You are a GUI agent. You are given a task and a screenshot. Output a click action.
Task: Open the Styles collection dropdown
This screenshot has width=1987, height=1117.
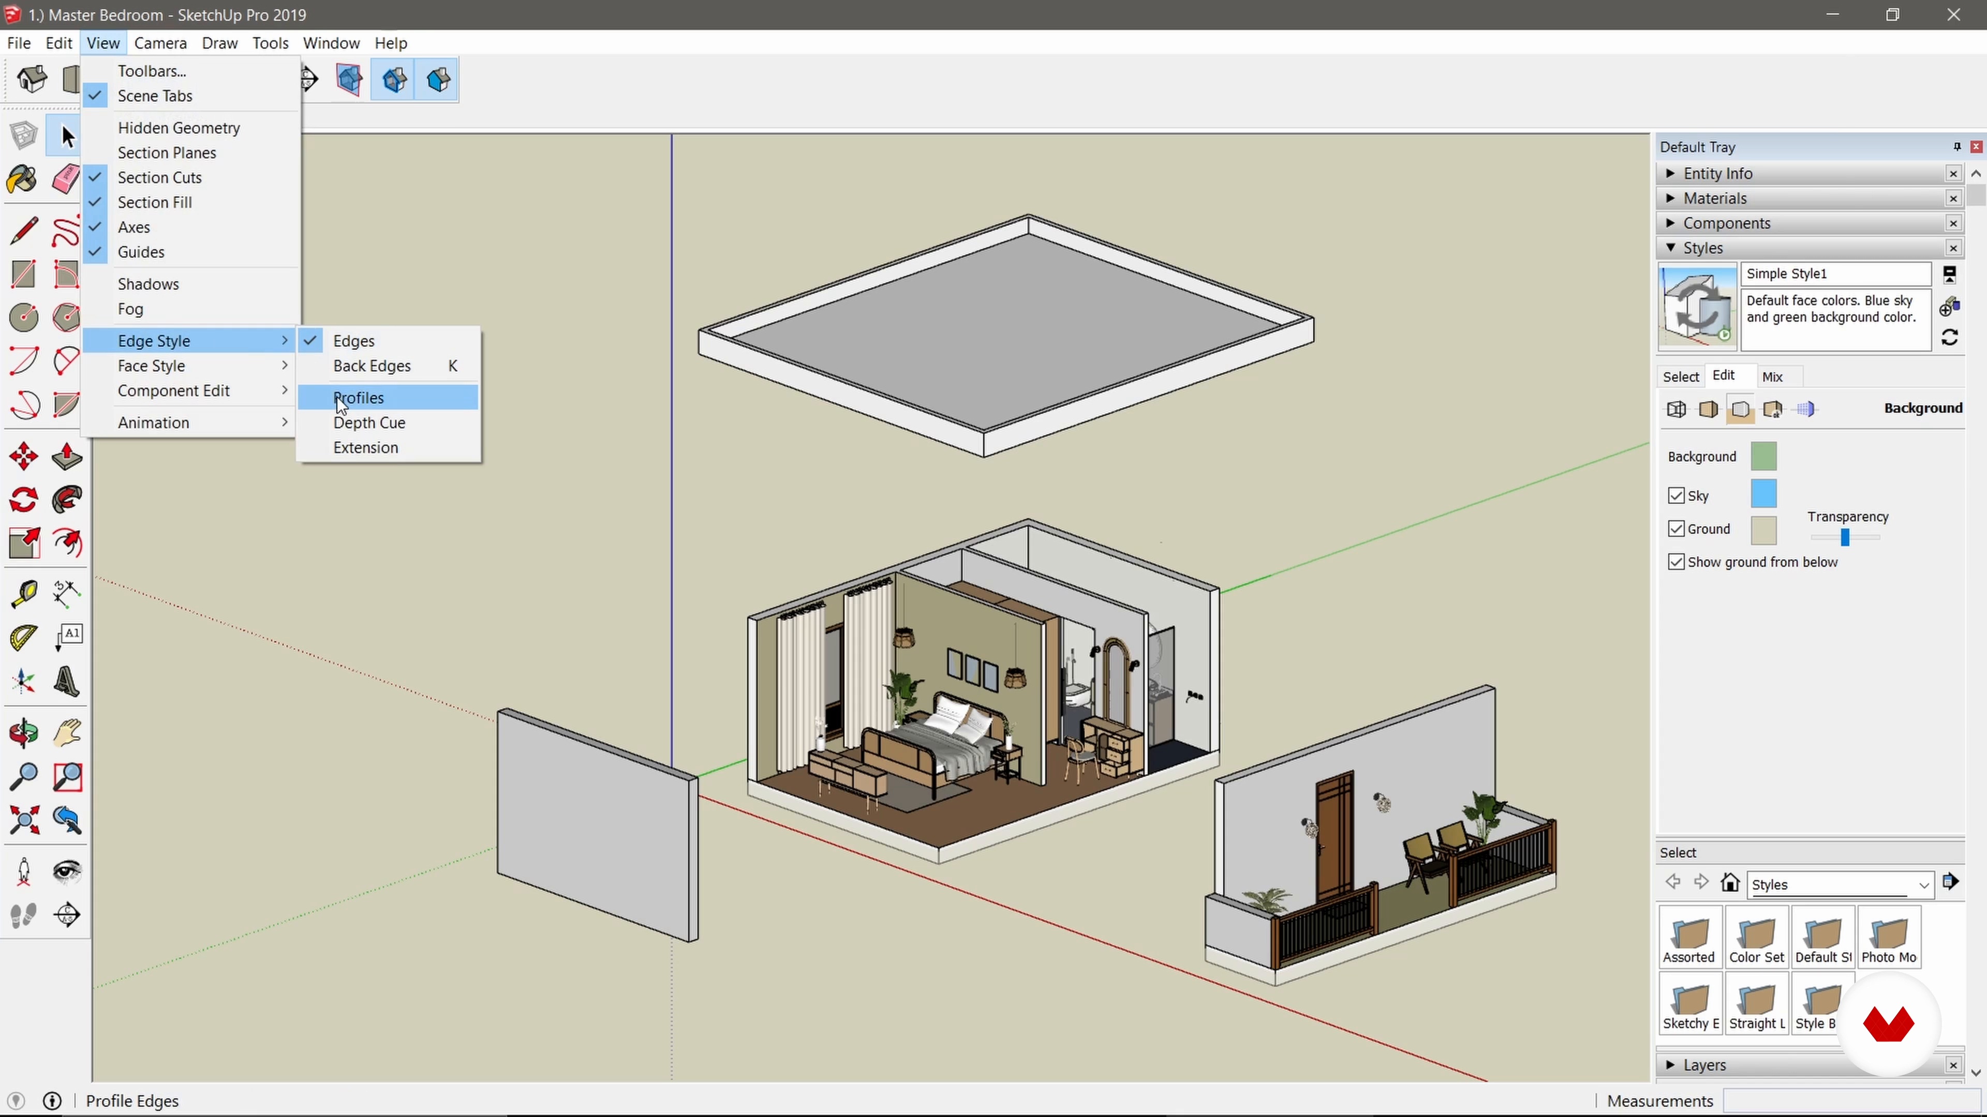coord(1923,885)
